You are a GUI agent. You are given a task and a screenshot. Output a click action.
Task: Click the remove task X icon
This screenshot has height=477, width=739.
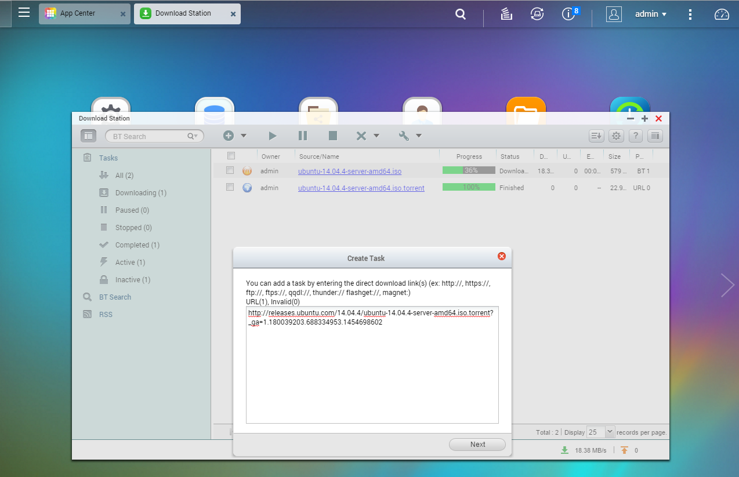tap(361, 136)
